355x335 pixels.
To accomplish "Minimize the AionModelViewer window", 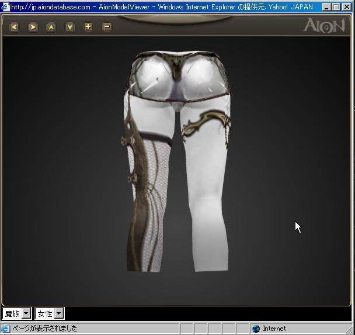I will click(x=326, y=7).
